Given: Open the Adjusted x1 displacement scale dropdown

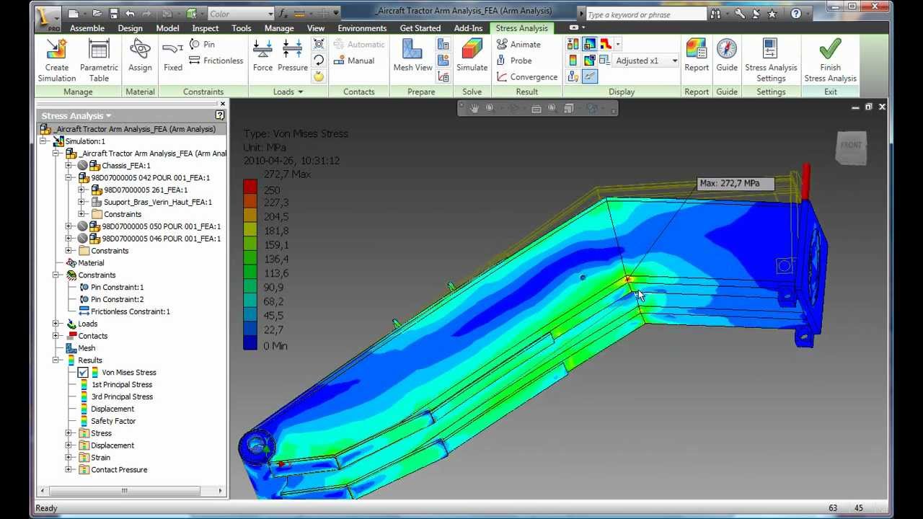Looking at the screenshot, I should (646, 61).
